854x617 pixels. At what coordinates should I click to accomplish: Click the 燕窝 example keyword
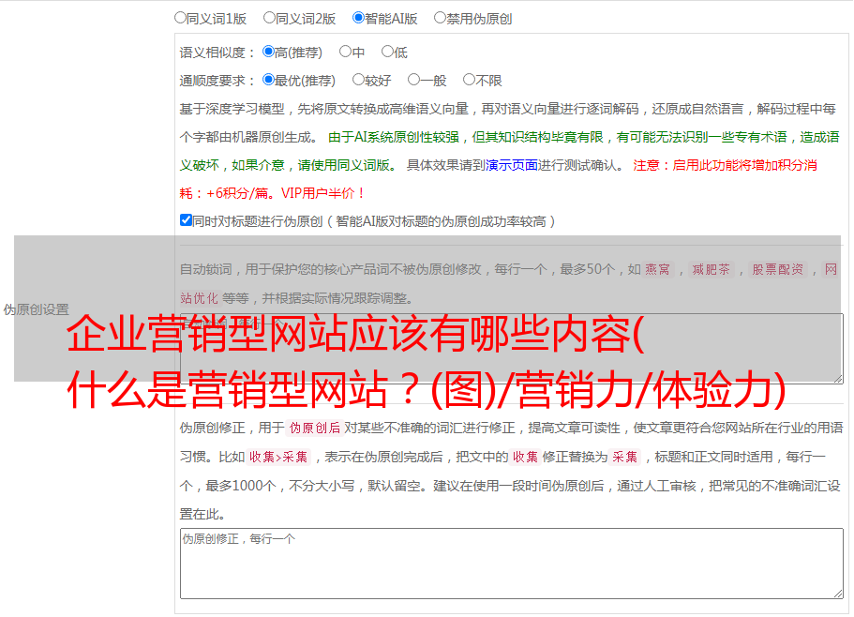[657, 269]
